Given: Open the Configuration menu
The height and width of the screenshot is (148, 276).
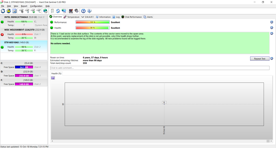Looking at the screenshot, I should point(36,6).
